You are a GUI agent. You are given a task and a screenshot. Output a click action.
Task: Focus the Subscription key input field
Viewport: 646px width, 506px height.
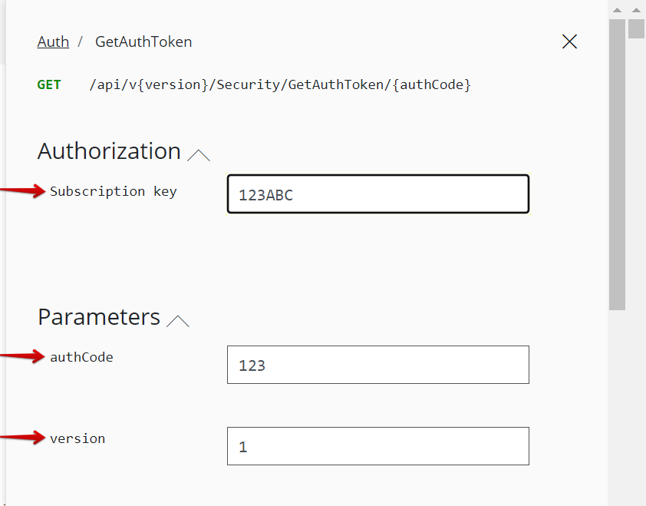coord(377,194)
